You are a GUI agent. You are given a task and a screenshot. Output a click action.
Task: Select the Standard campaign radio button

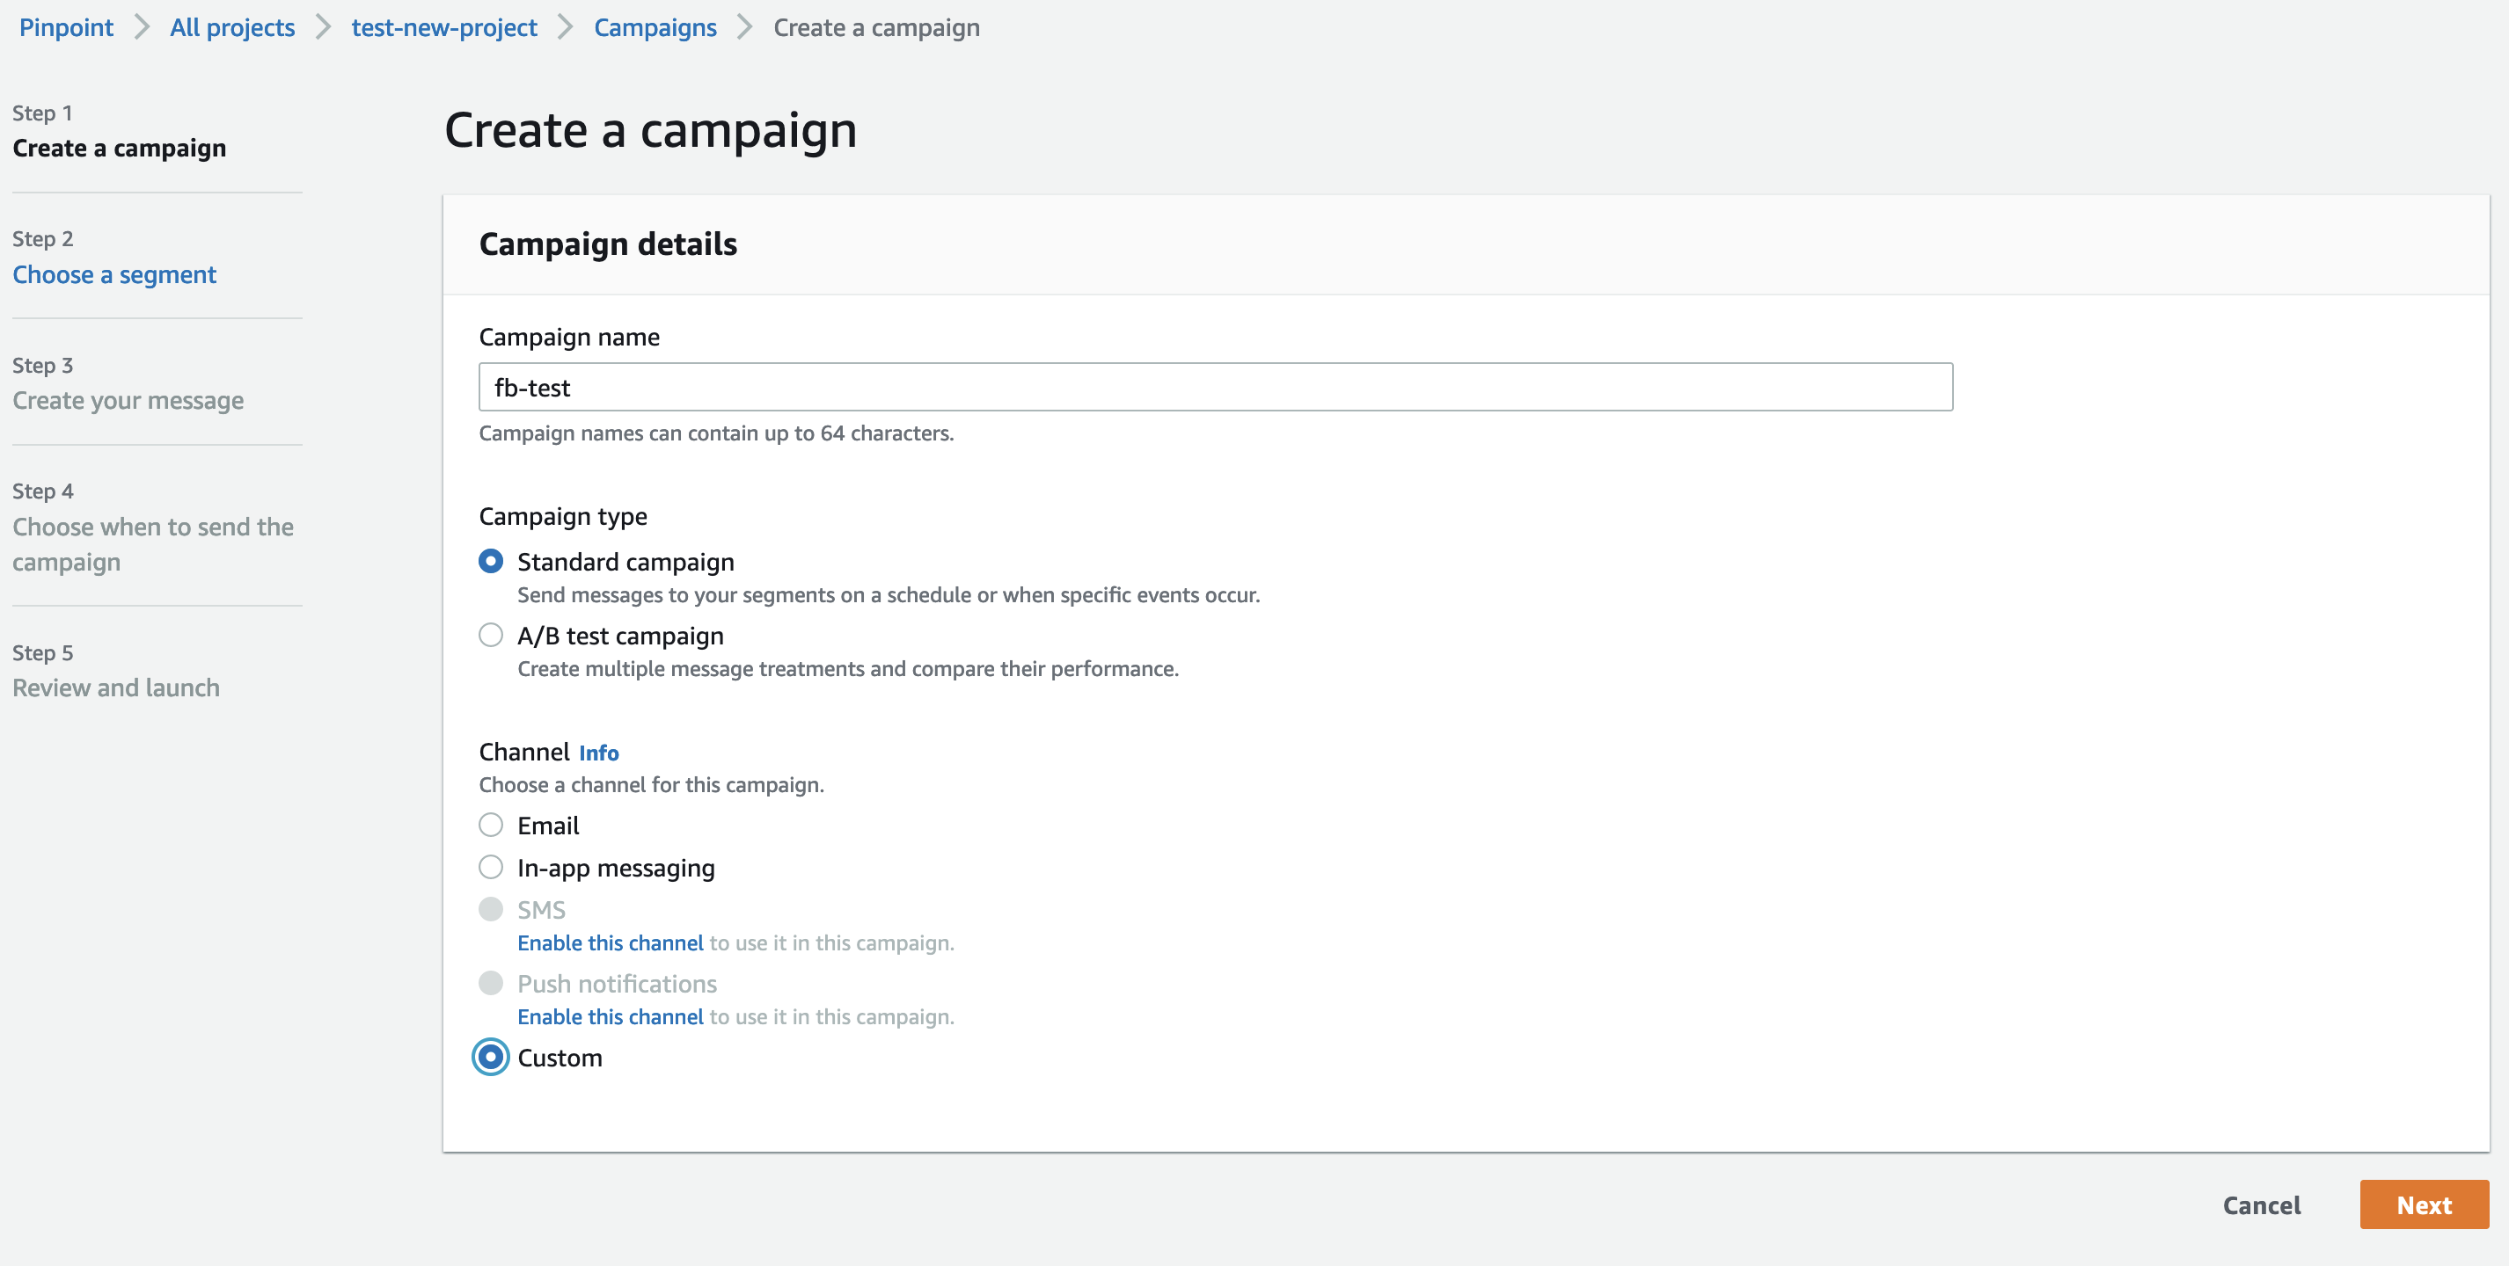click(x=491, y=562)
